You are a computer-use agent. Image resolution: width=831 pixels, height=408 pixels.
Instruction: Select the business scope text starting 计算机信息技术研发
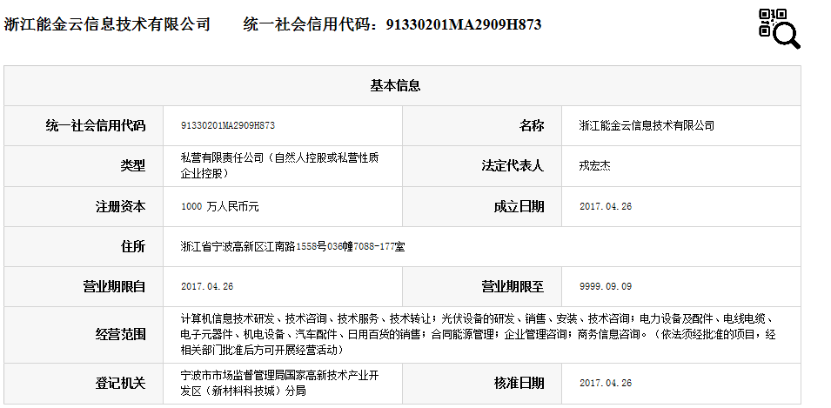[x=478, y=334]
